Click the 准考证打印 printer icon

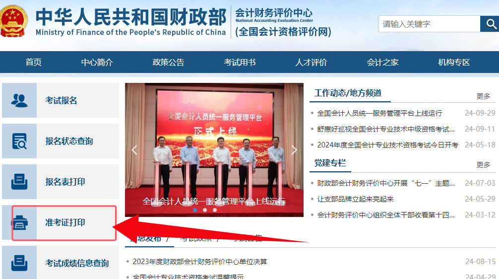coord(20,222)
